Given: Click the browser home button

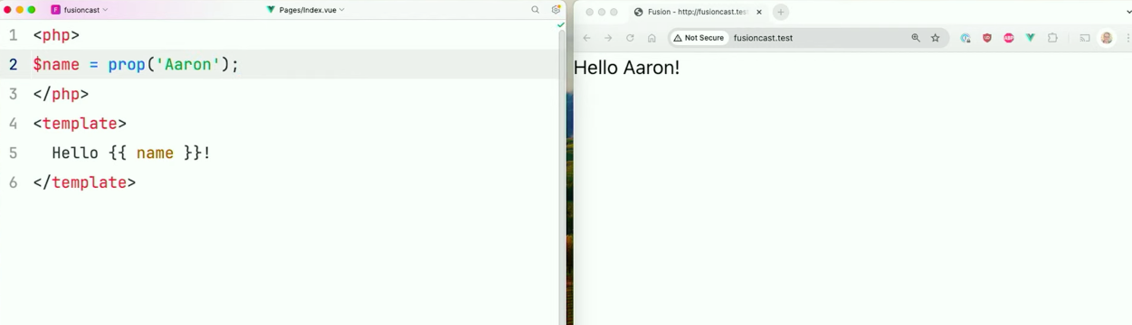Looking at the screenshot, I should 652,38.
